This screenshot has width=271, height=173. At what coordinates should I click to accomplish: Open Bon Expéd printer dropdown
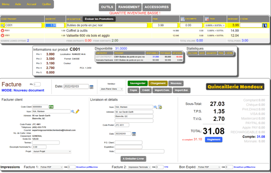(x=209, y=167)
